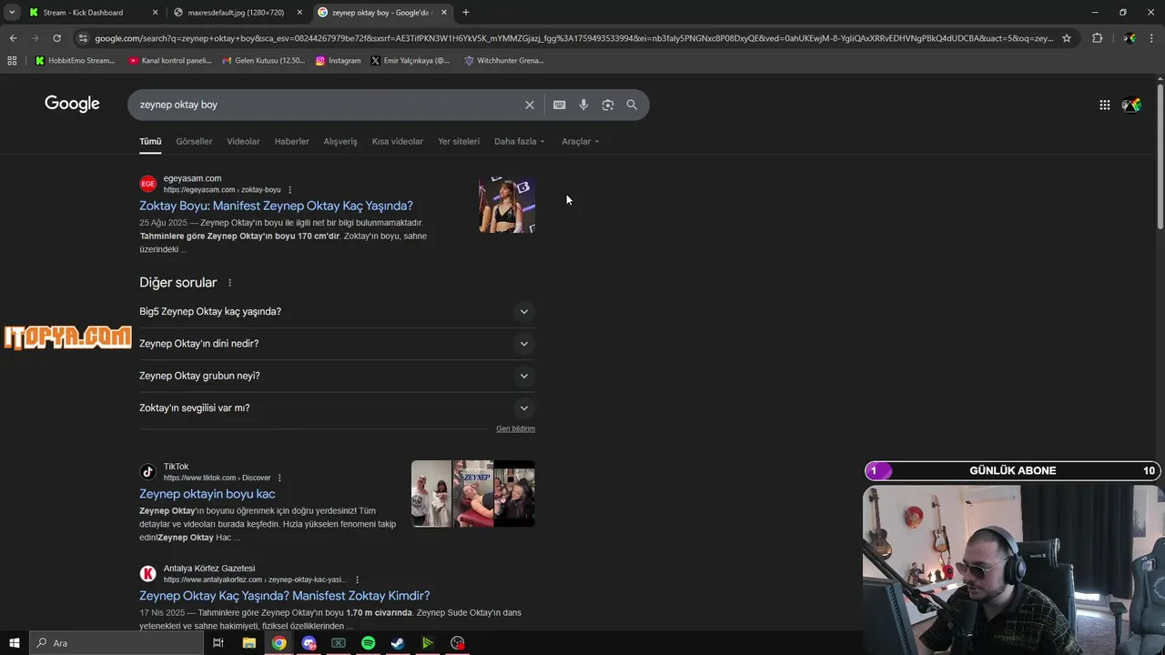The height and width of the screenshot is (655, 1165).
Task: Select the Görseller search tab
Action: pos(194,142)
